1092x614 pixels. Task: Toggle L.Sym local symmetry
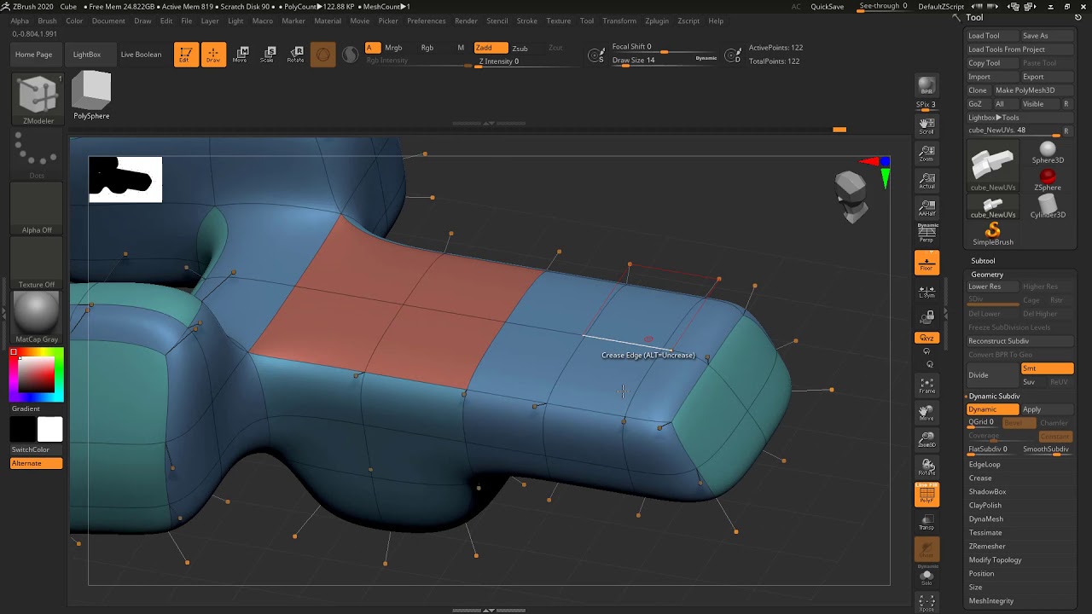coord(926,291)
